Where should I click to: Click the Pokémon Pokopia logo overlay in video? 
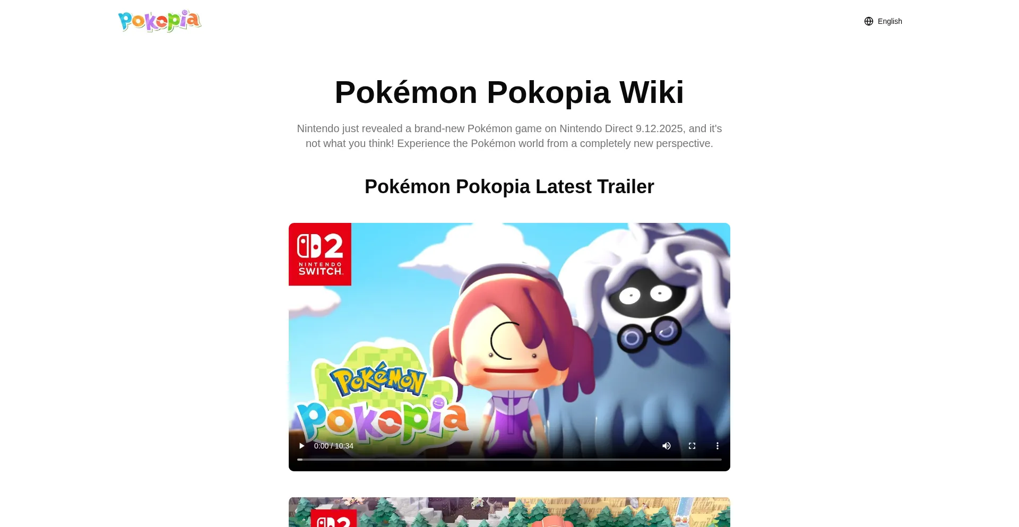381,402
